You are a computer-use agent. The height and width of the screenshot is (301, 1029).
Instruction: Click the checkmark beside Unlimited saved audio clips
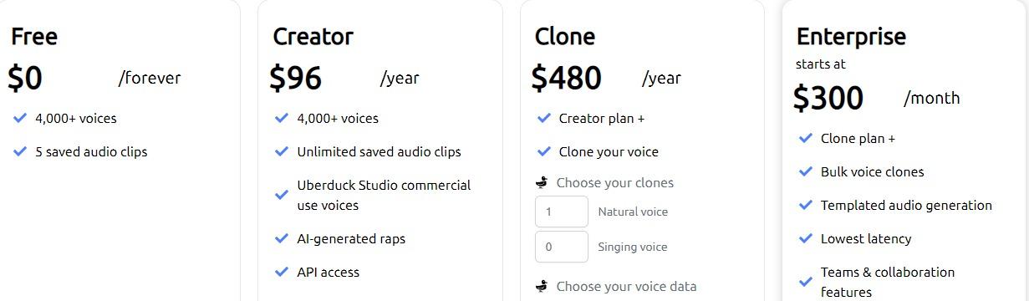click(282, 151)
